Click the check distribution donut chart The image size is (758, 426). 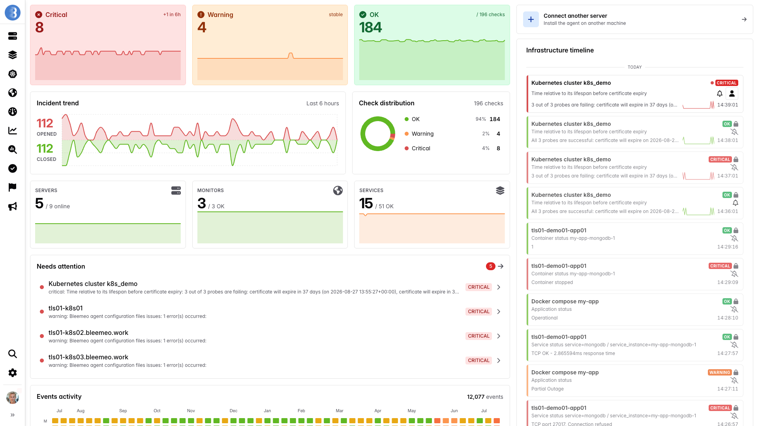point(378,134)
